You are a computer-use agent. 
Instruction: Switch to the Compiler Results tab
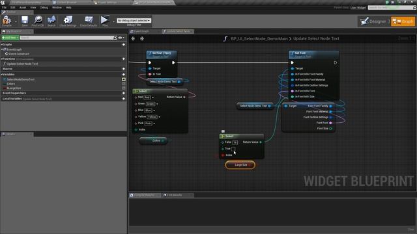[x=144, y=195]
